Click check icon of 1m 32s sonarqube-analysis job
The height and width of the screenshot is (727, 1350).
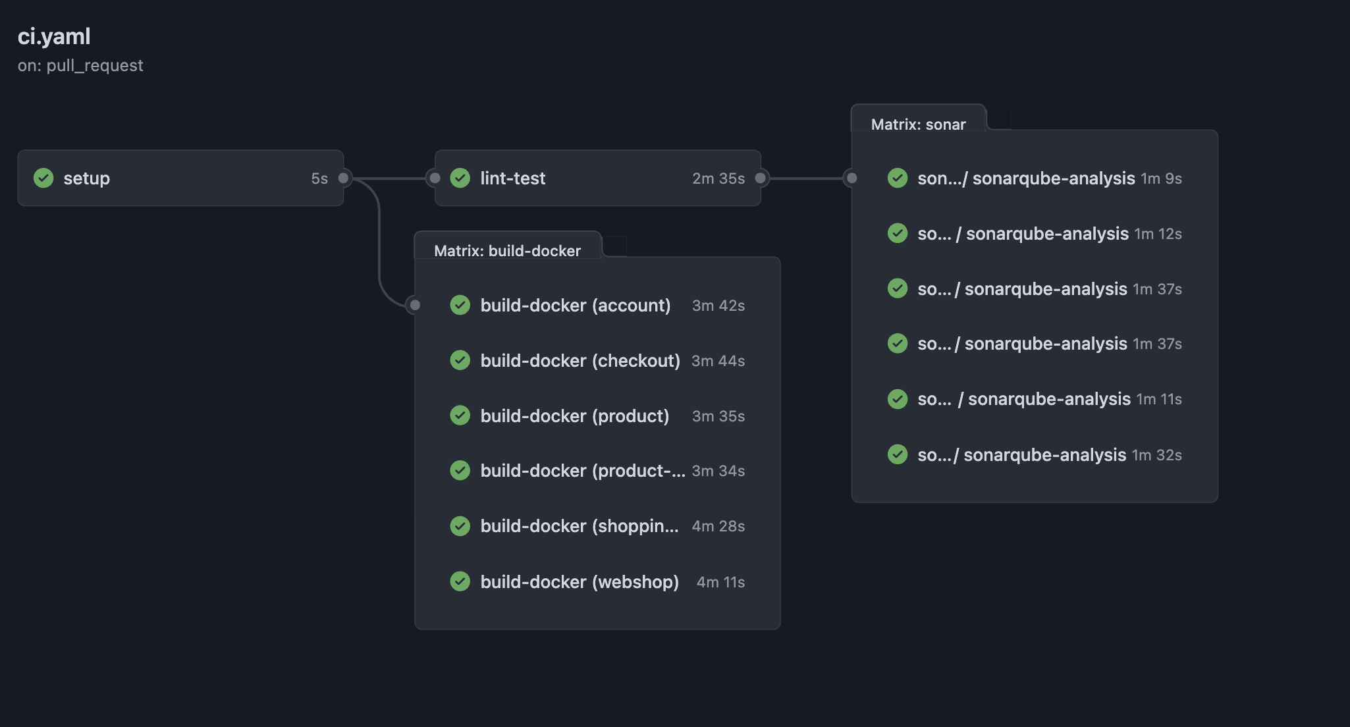coord(897,454)
